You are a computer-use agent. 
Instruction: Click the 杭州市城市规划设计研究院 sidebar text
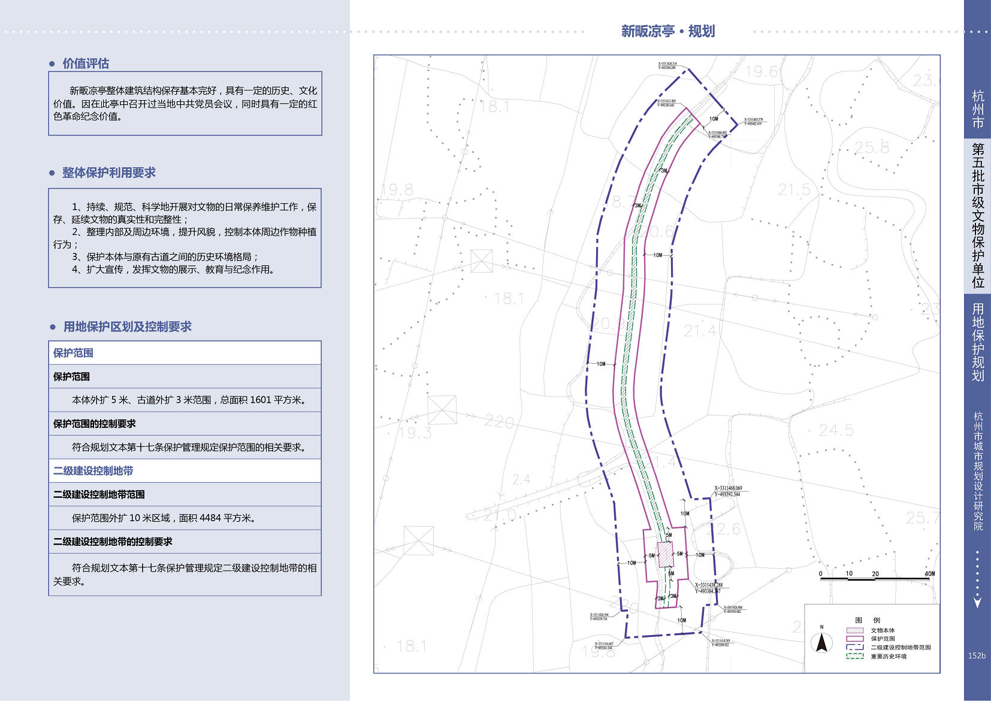coord(977,471)
